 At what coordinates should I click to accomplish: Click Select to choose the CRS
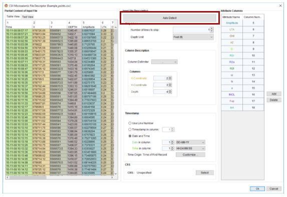(x=205, y=172)
